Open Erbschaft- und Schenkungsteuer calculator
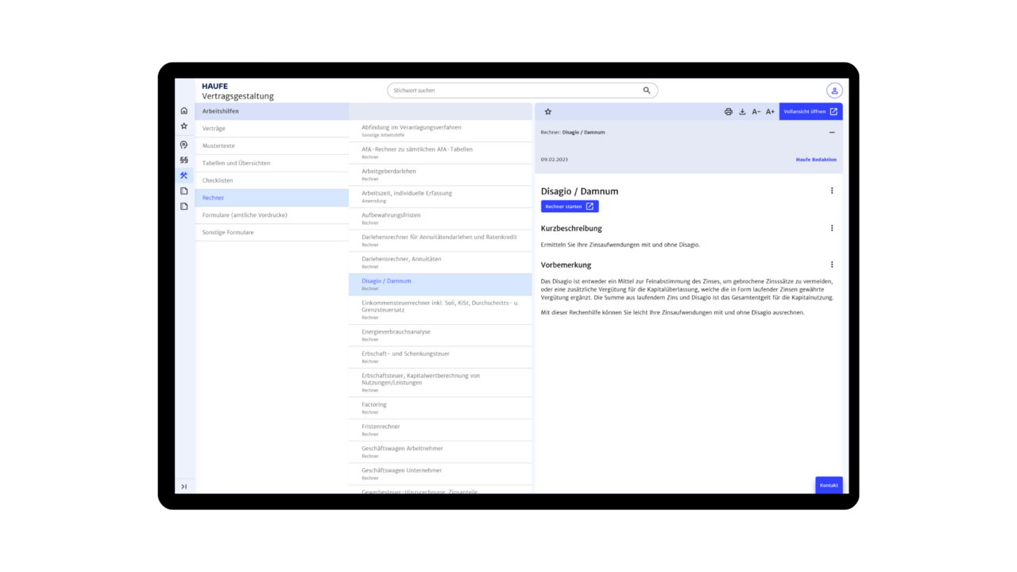1017x572 pixels. tap(440, 357)
